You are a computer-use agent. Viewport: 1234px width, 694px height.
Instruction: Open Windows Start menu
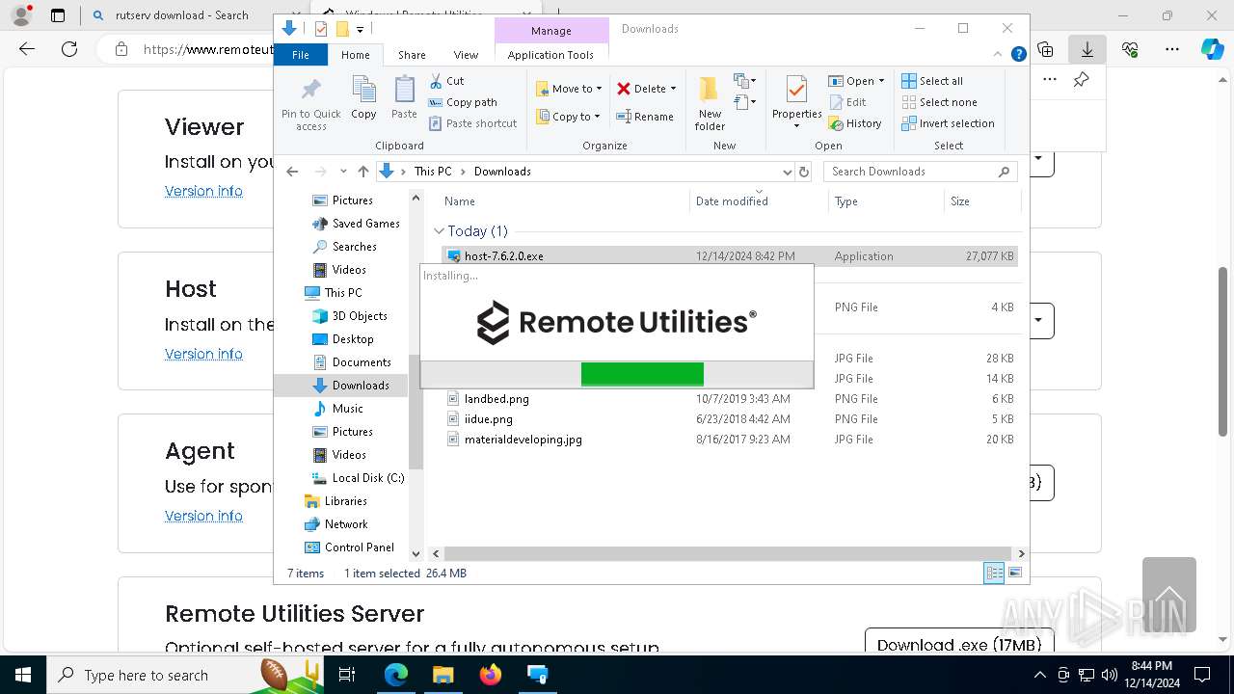22,675
